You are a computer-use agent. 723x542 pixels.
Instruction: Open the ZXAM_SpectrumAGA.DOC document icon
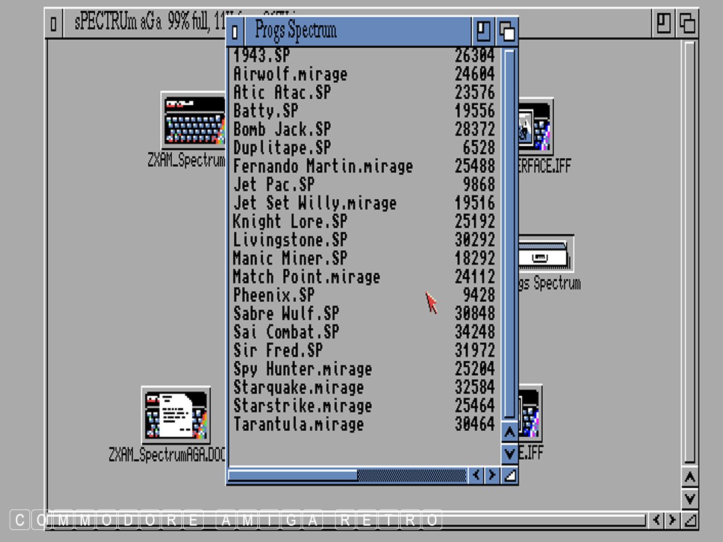coord(176,415)
